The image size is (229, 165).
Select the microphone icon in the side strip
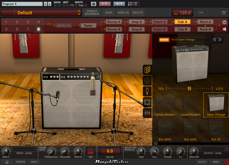click(147, 91)
